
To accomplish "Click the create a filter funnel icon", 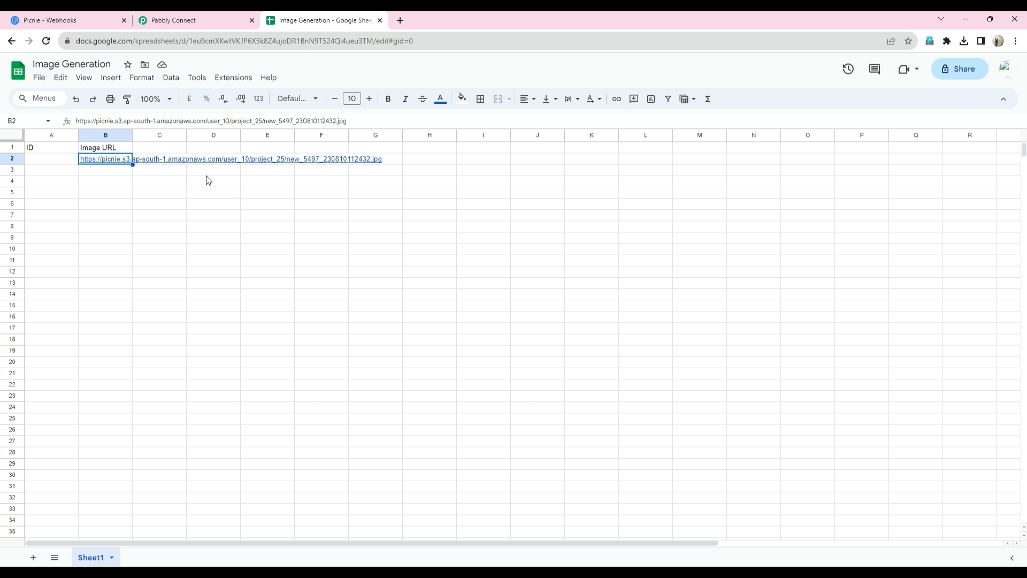I will coord(668,99).
